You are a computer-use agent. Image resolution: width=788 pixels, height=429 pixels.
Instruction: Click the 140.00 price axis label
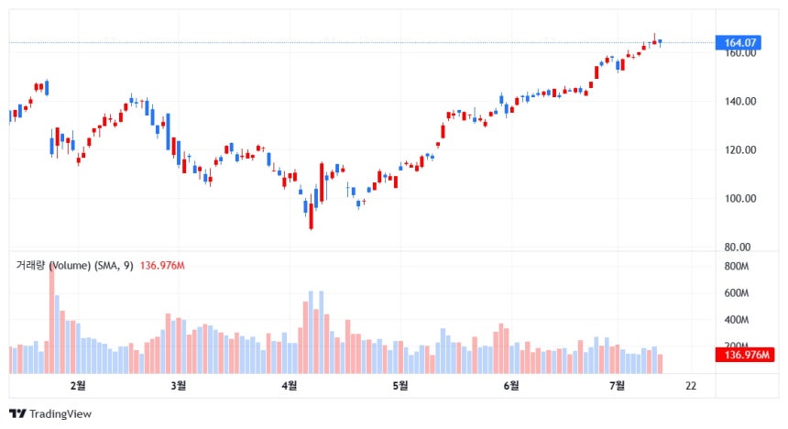(740, 102)
